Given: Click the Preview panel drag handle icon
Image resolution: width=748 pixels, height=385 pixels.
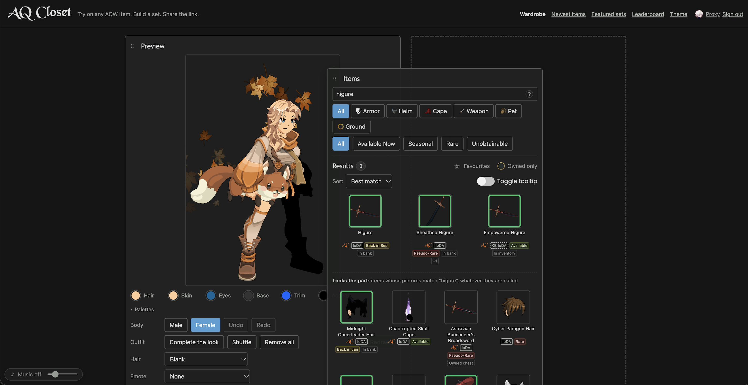Looking at the screenshot, I should click(x=132, y=46).
